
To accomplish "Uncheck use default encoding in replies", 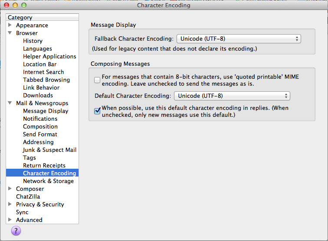I will click(97, 111).
